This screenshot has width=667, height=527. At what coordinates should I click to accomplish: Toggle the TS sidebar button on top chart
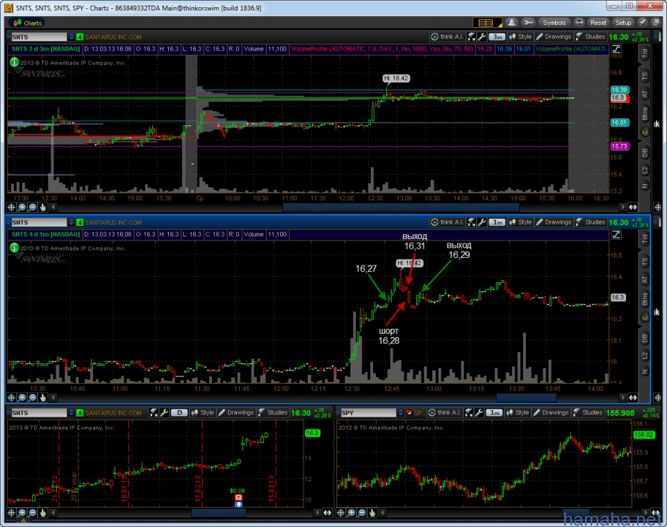pyautogui.click(x=645, y=76)
